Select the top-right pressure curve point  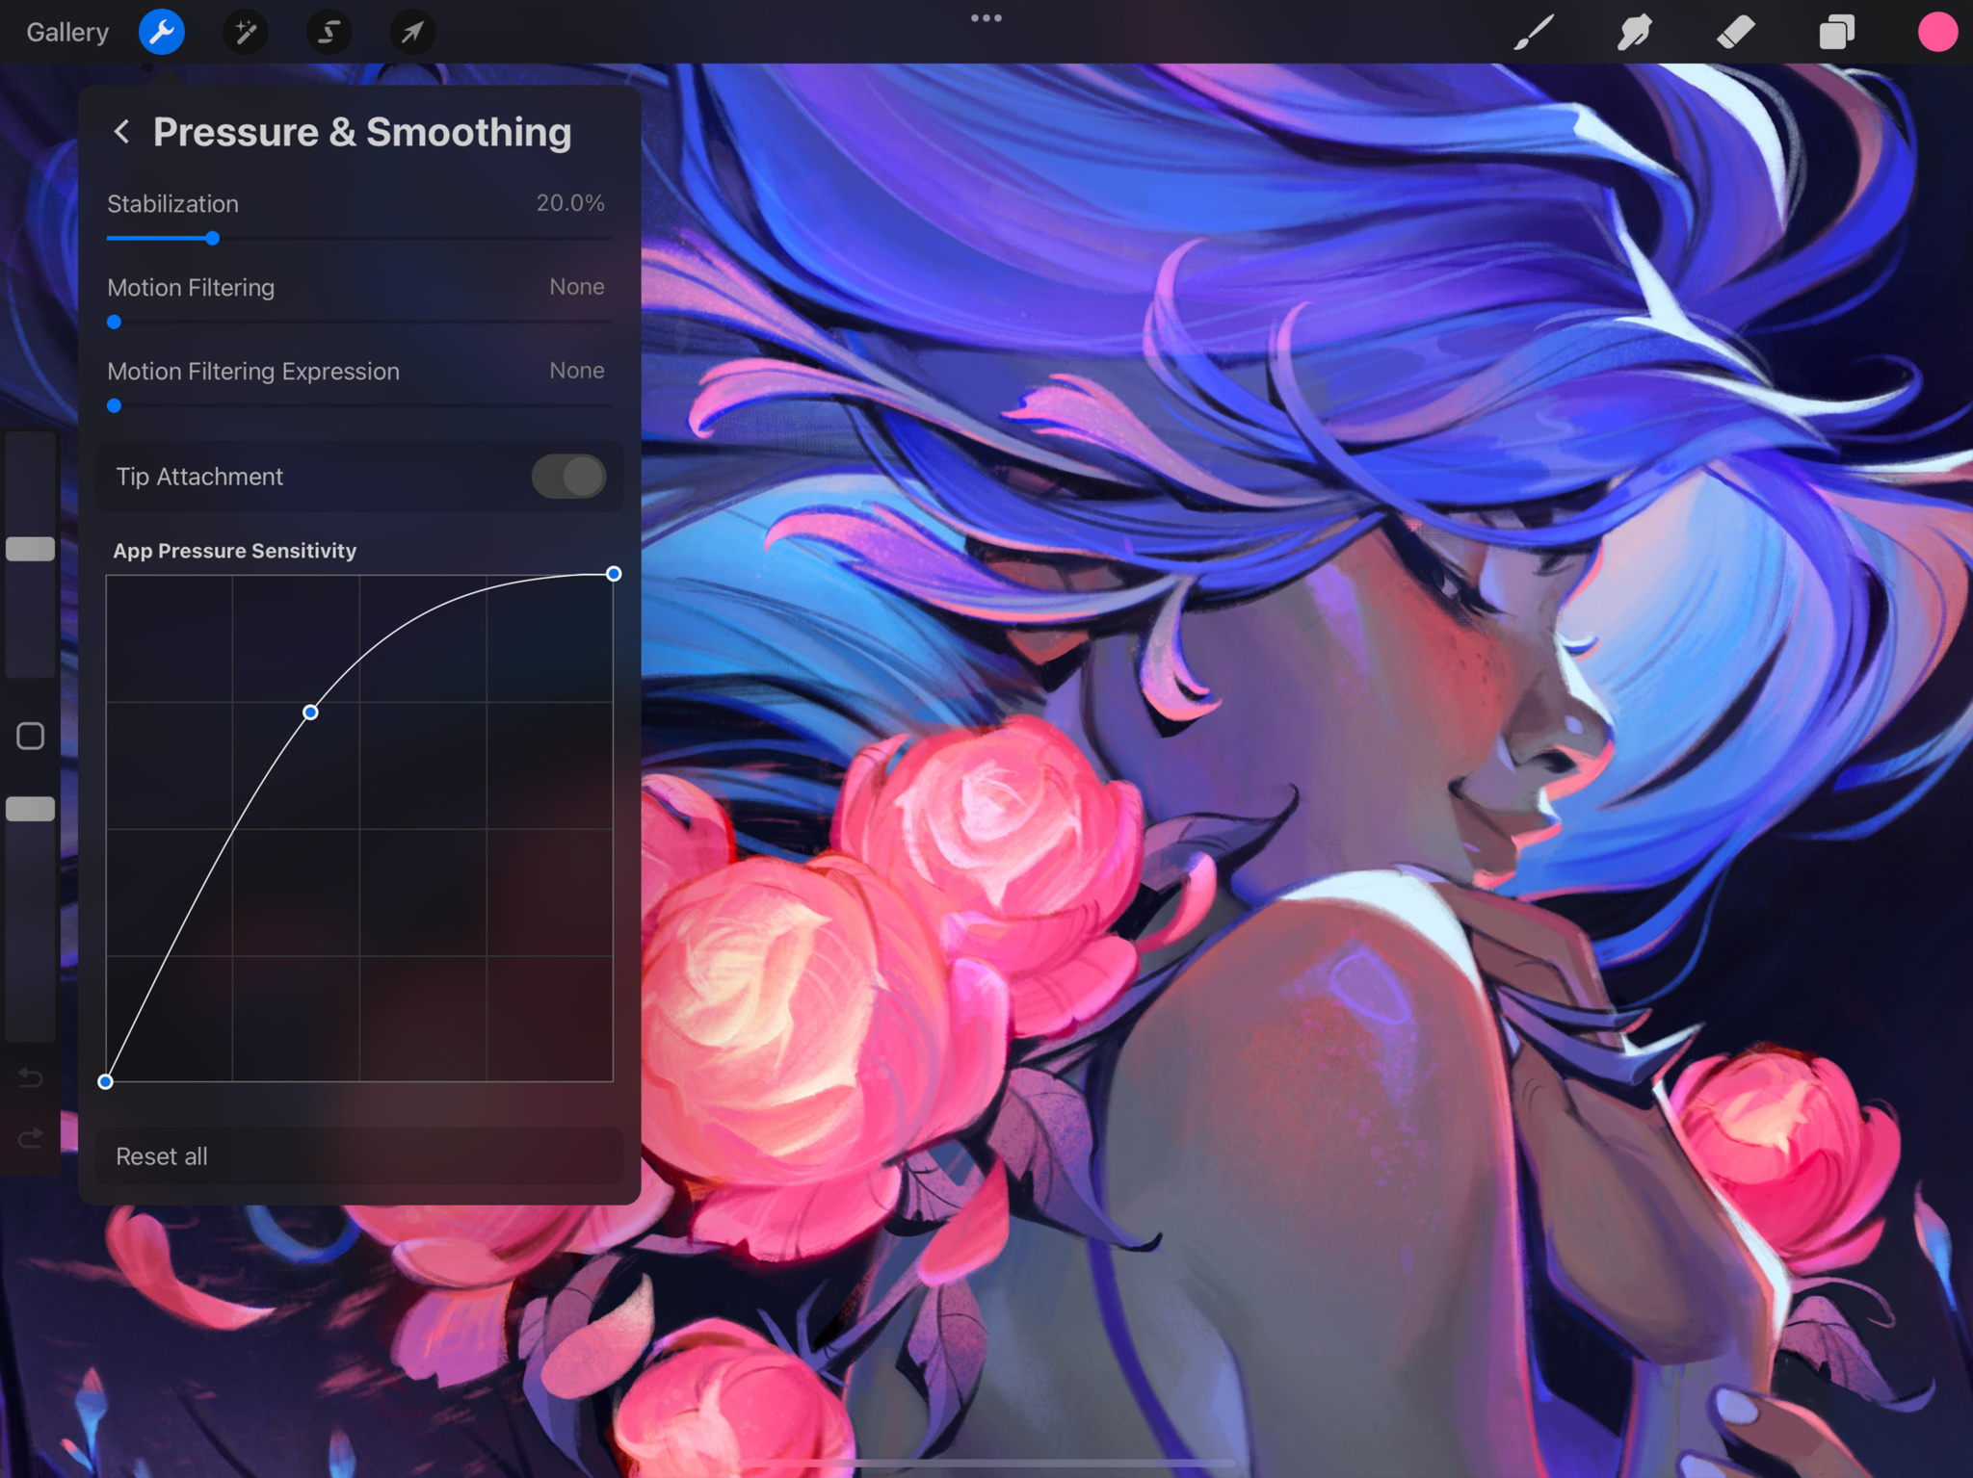point(614,574)
